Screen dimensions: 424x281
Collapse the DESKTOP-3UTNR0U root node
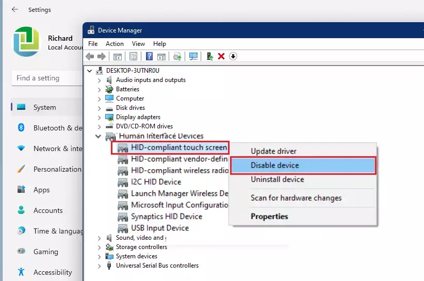(x=90, y=71)
